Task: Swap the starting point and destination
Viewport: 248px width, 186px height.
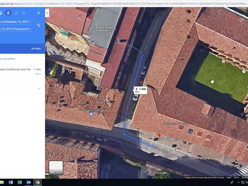Action: [x=38, y=25]
